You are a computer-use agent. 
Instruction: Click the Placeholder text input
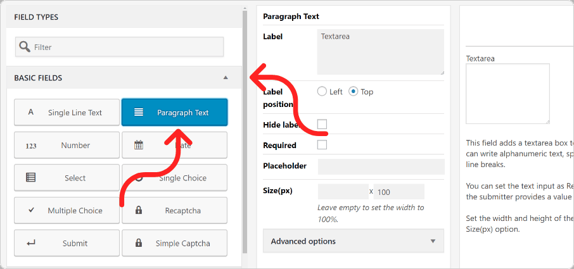[381, 166]
